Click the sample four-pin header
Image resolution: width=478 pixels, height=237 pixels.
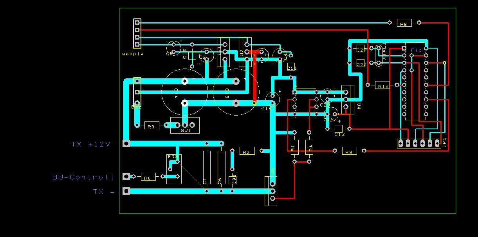point(137,34)
